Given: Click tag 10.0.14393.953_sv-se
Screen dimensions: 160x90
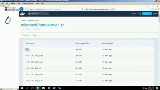Looking at the screenshot, I should point(34,74).
